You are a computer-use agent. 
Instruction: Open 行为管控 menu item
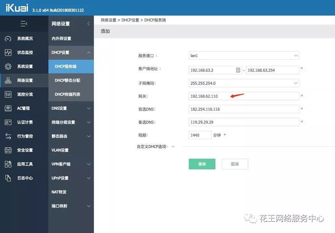coord(24,136)
